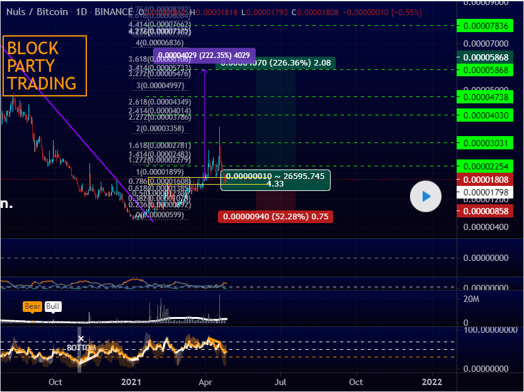This screenshot has width=524, height=392.
Task: Open the Nuls / Bitcoin symbol title
Action: 35,12
